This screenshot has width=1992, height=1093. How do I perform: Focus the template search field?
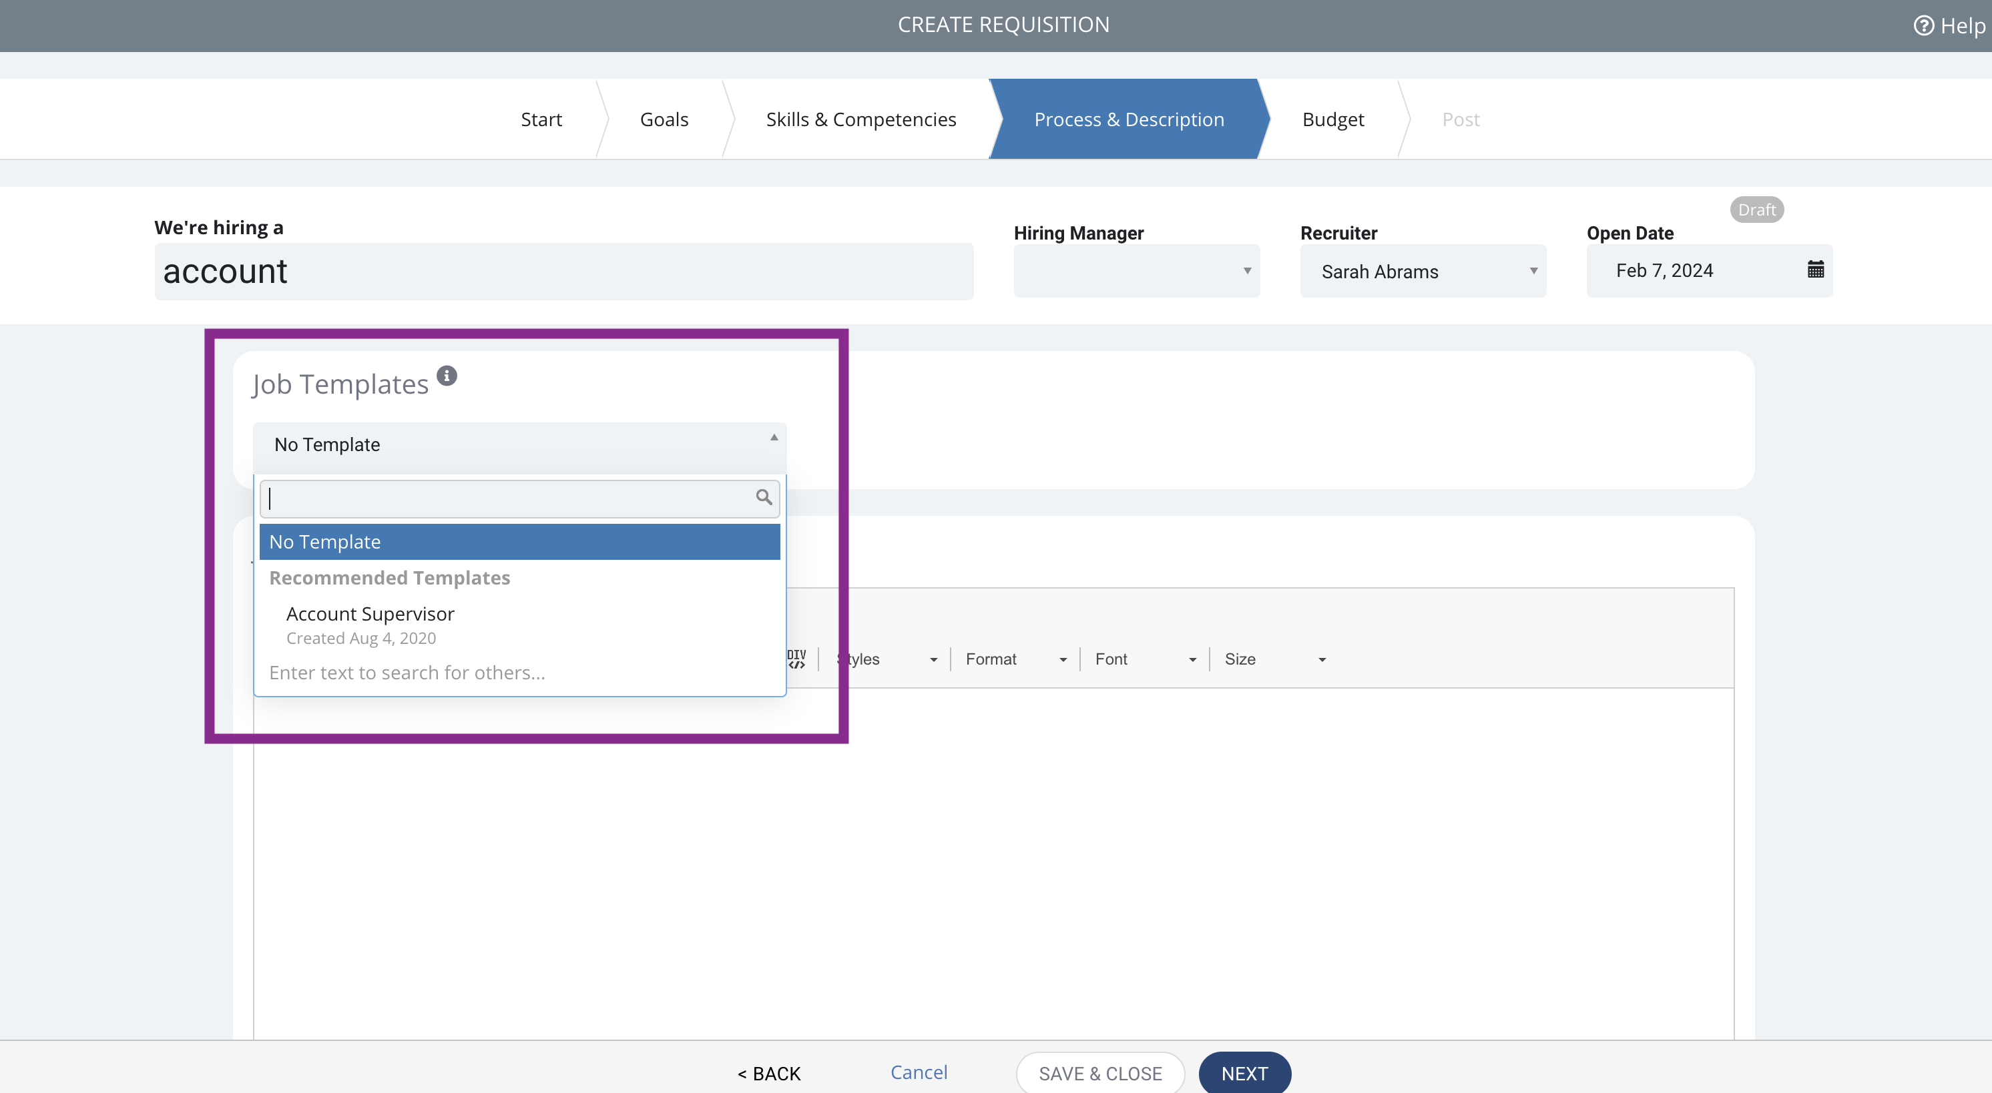(519, 498)
